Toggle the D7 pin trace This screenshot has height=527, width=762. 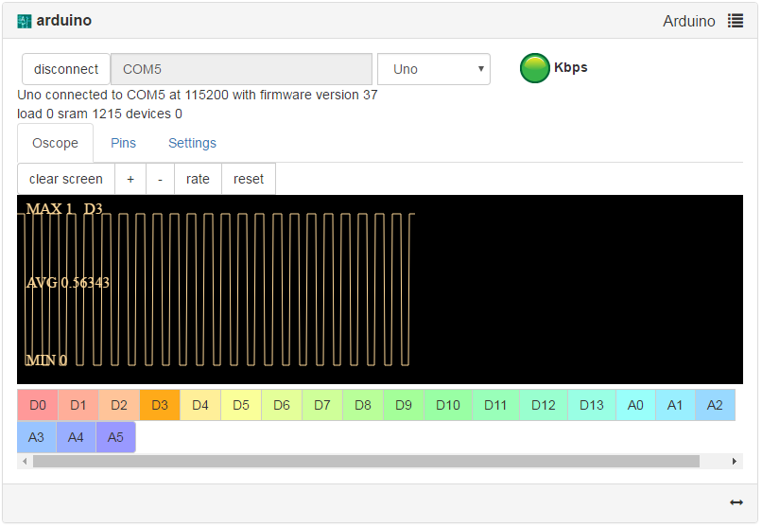click(x=322, y=405)
